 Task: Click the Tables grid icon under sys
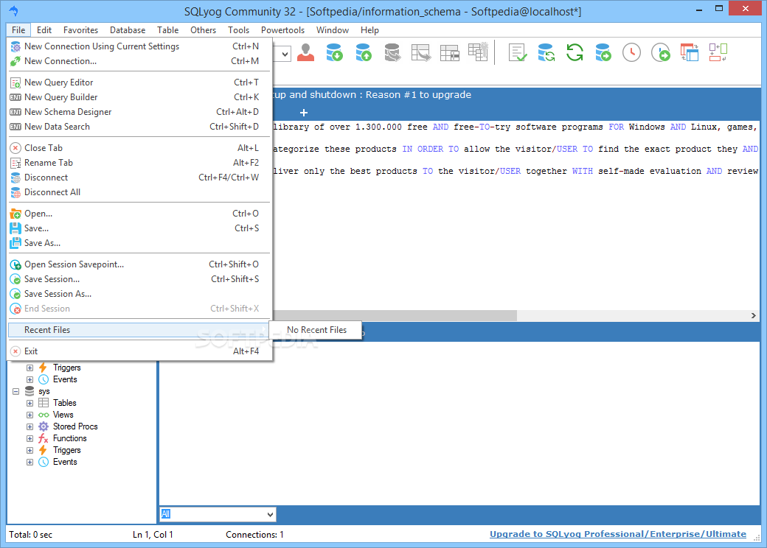point(43,403)
